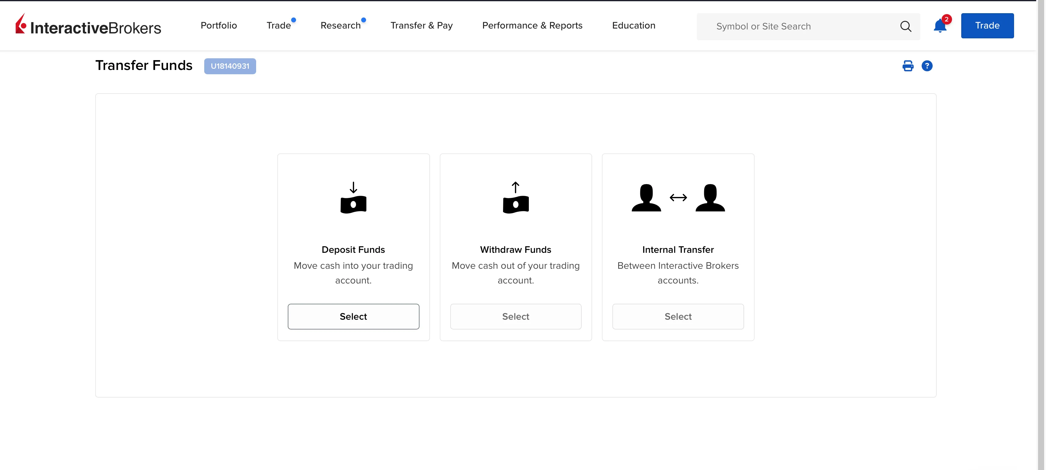Click the Interactive Brokers logo
The height and width of the screenshot is (470, 1046).
(x=88, y=24)
